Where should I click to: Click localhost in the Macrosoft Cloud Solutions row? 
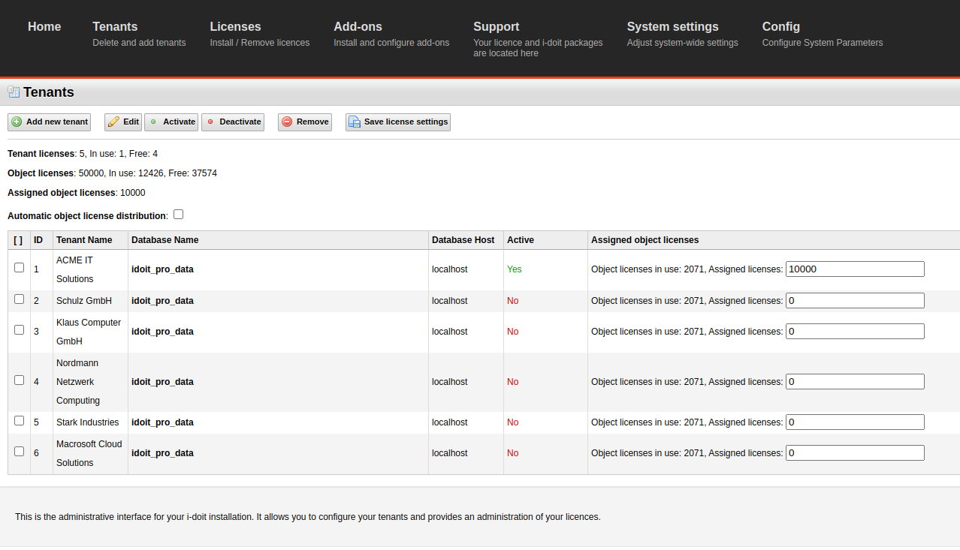(450, 453)
